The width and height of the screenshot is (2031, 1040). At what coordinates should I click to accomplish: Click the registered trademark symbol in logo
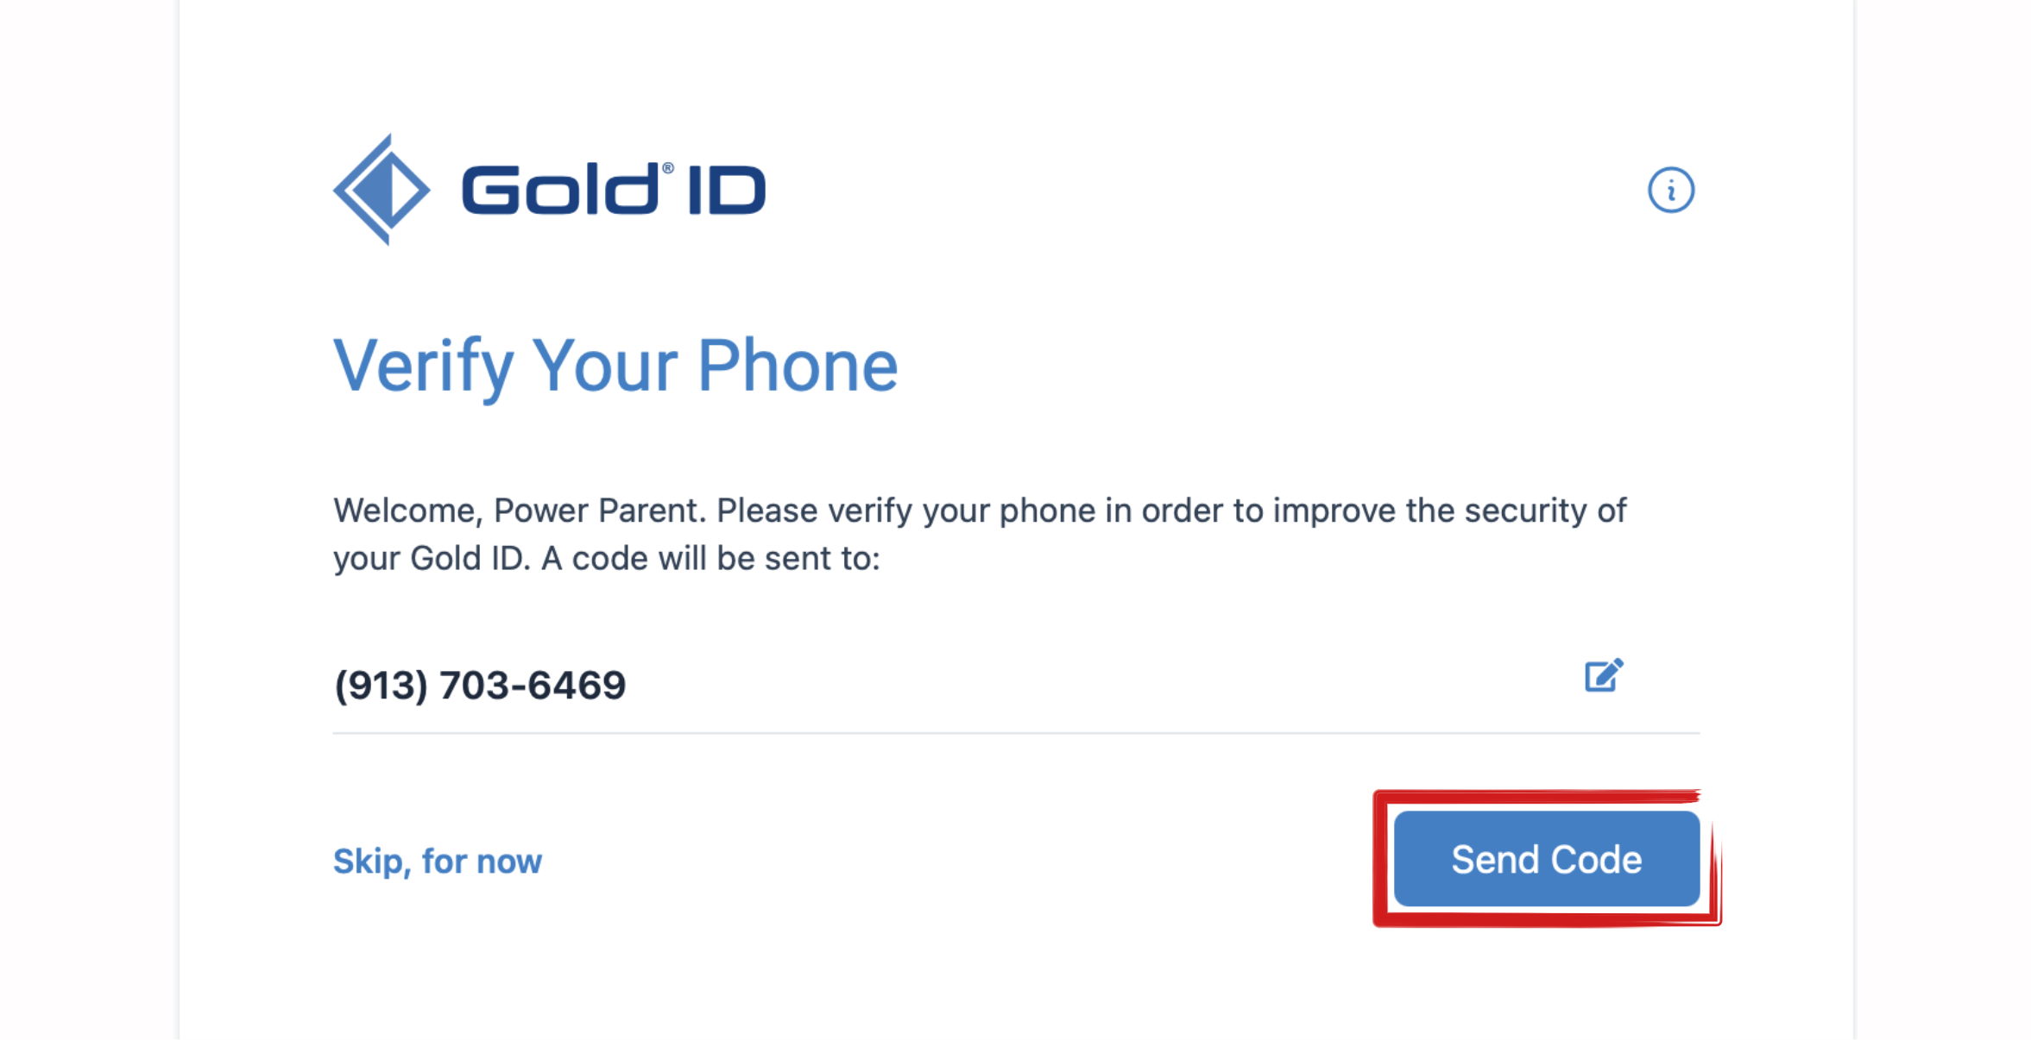click(668, 168)
